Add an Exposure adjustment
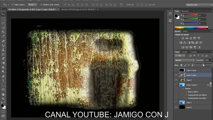This screenshot has height=120, width=213. pyautogui.click(x=195, y=38)
